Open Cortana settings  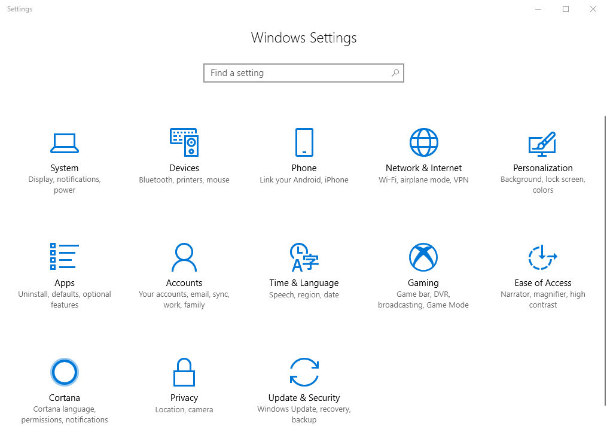tap(65, 383)
